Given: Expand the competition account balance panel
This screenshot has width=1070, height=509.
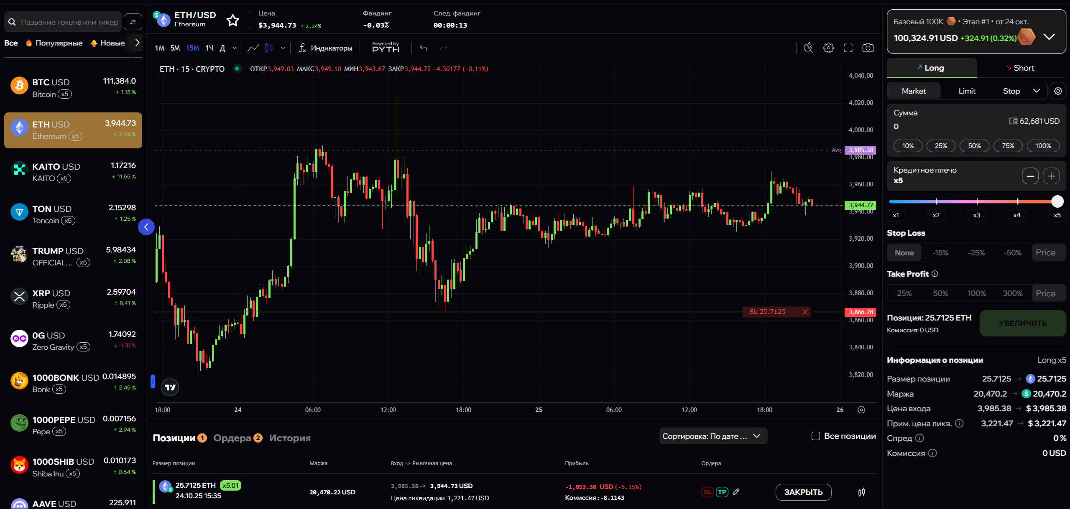Looking at the screenshot, I should coord(1049,37).
